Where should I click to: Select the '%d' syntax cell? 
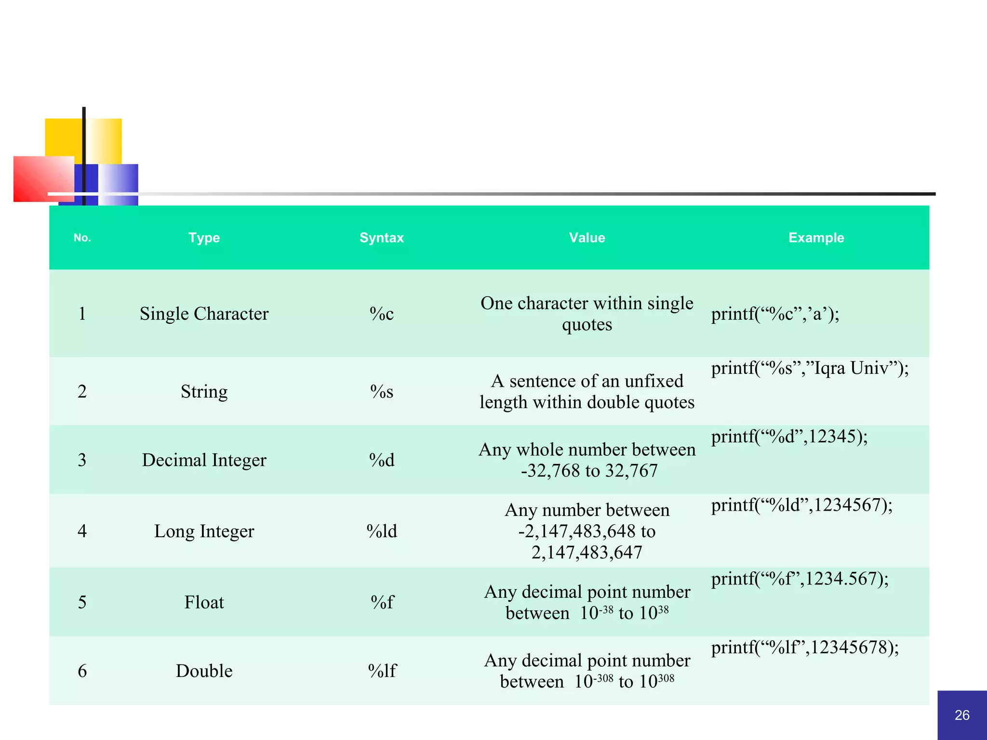pyautogui.click(x=382, y=460)
